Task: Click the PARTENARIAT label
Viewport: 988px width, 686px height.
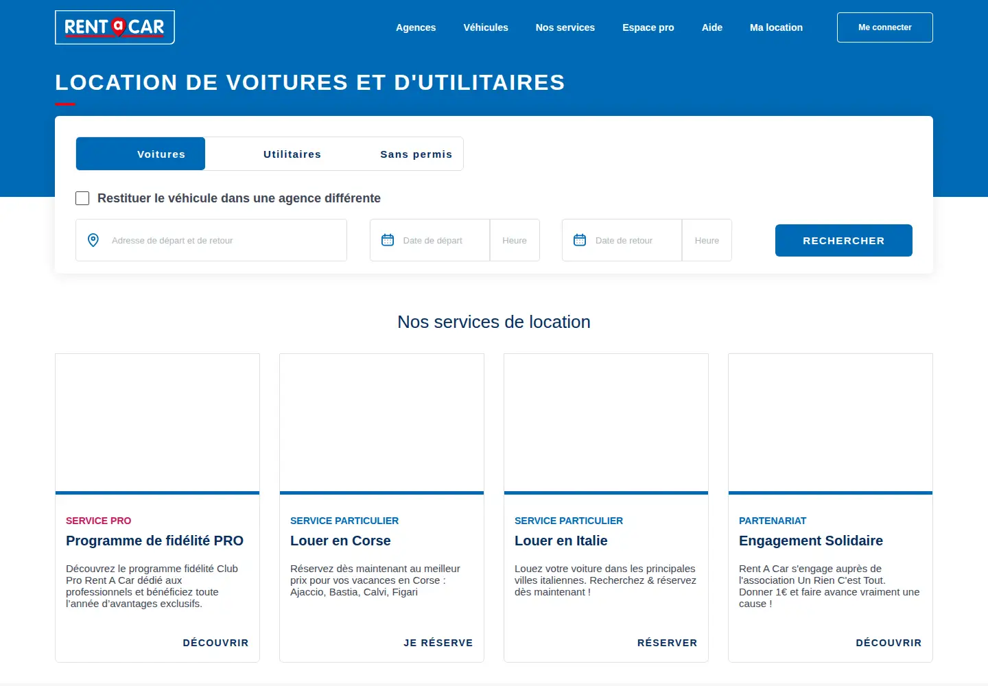Action: click(x=773, y=521)
